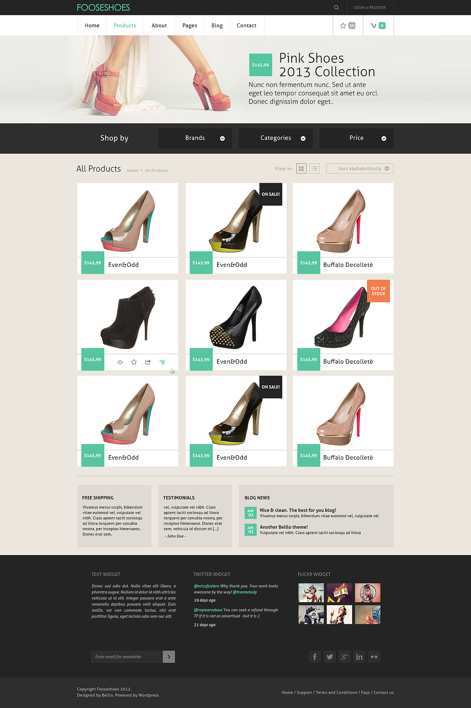This screenshot has width=471, height=708.
Task: Click footer Faqs link
Action: click(x=365, y=693)
